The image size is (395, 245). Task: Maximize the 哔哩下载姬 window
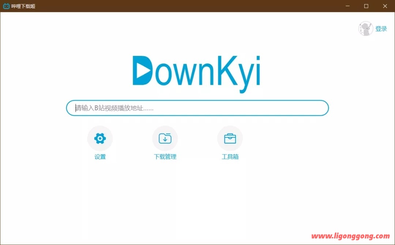366,6
